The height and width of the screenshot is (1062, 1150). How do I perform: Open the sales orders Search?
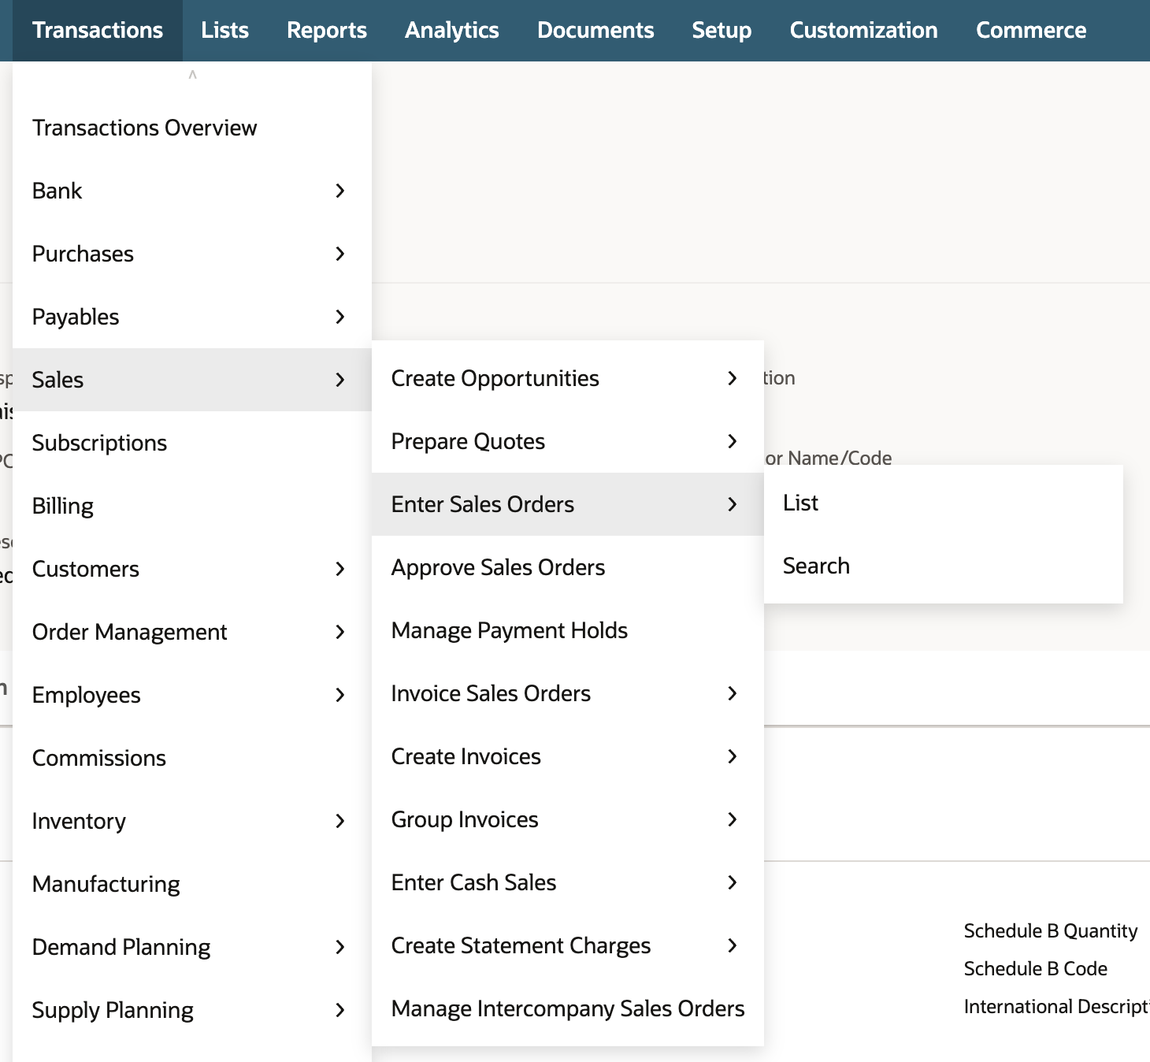pos(944,566)
